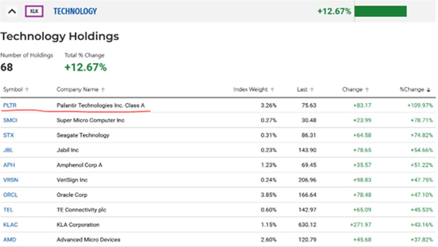The height and width of the screenshot is (247, 438).
Task: Click VeriSign's last price 206.96
Action: (307, 180)
